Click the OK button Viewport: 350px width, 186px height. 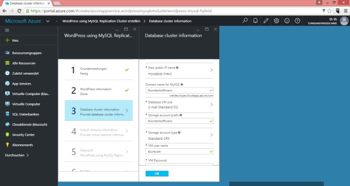tap(157, 174)
